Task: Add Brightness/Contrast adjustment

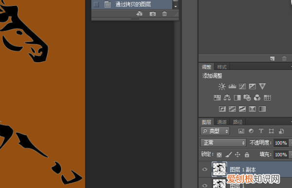Action: [x=222, y=86]
